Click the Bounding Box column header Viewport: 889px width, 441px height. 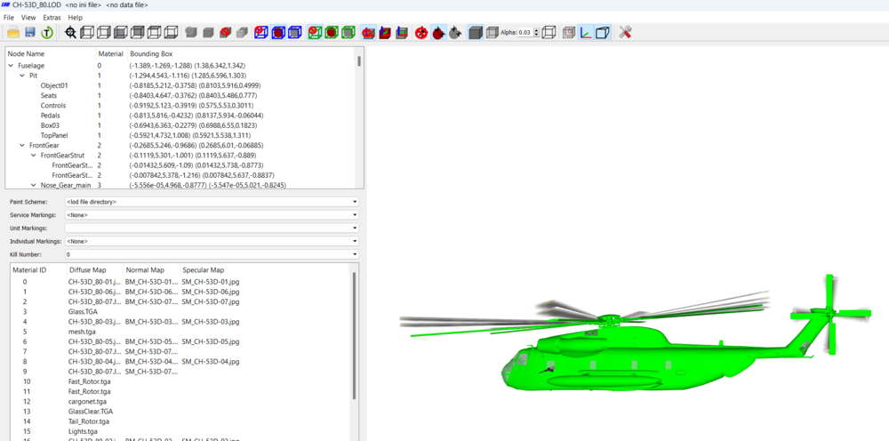pos(151,54)
